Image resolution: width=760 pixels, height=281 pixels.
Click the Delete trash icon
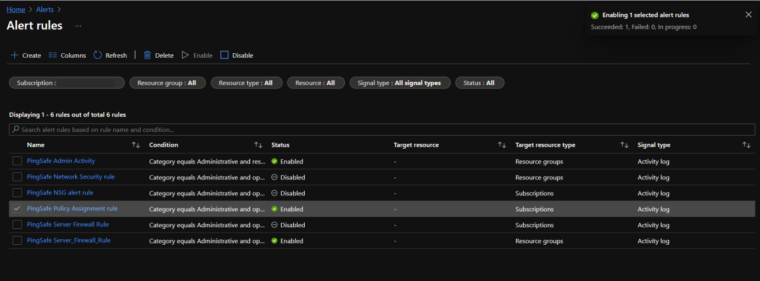coord(147,55)
